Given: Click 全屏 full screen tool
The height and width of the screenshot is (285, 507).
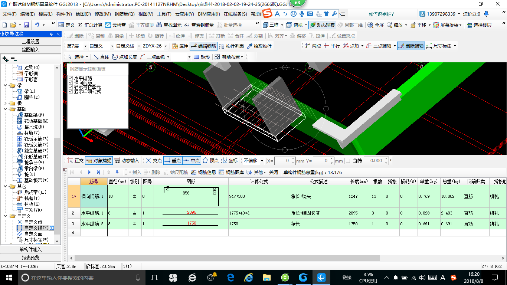Looking at the screenshot, I should [376, 25].
